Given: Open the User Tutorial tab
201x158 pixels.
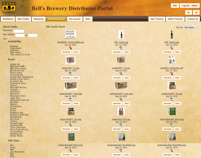Looking at the screenshot, I should 157,19.
